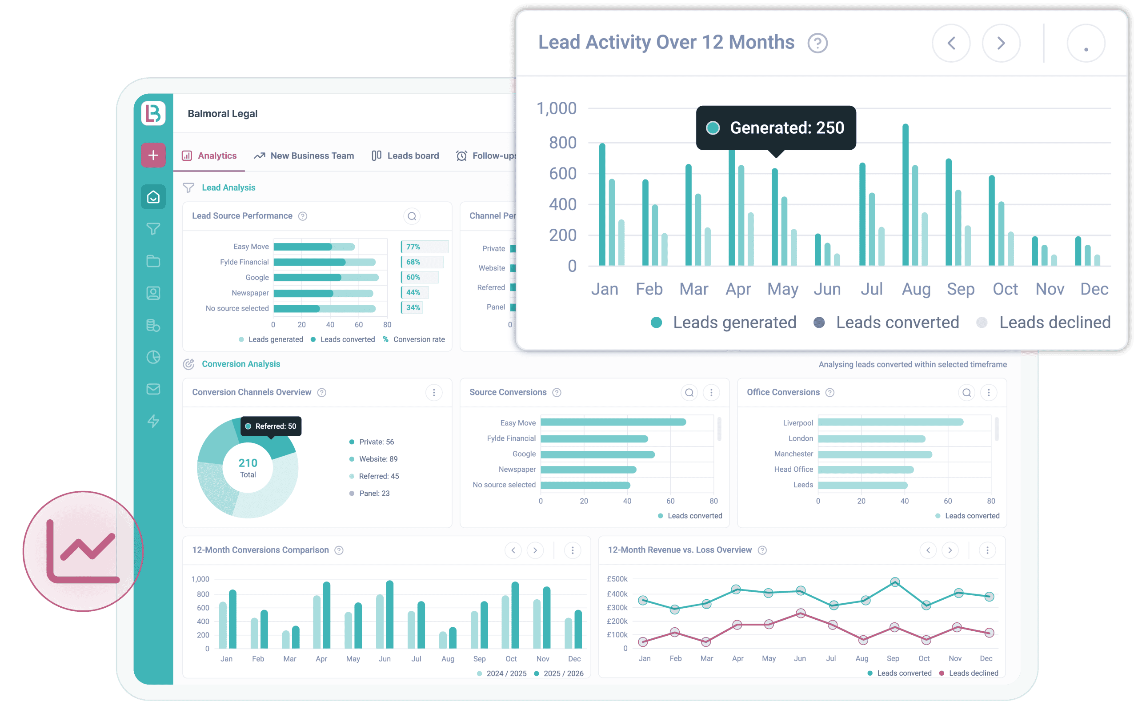
Task: Click the Lead Analysis link
Action: coord(228,187)
